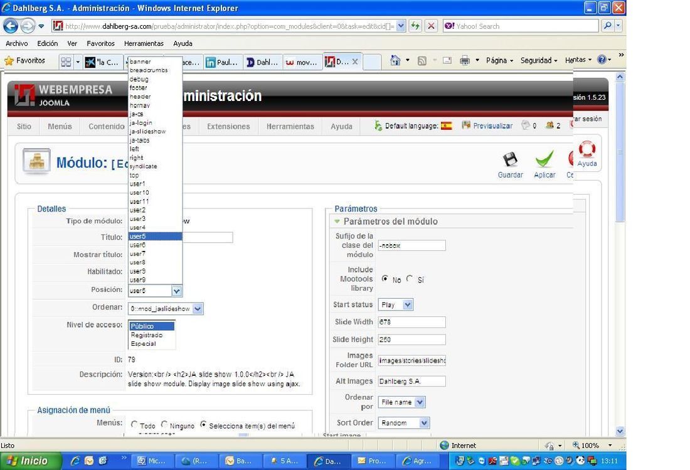Click the Ayuda lifebuoy icon

click(x=587, y=149)
